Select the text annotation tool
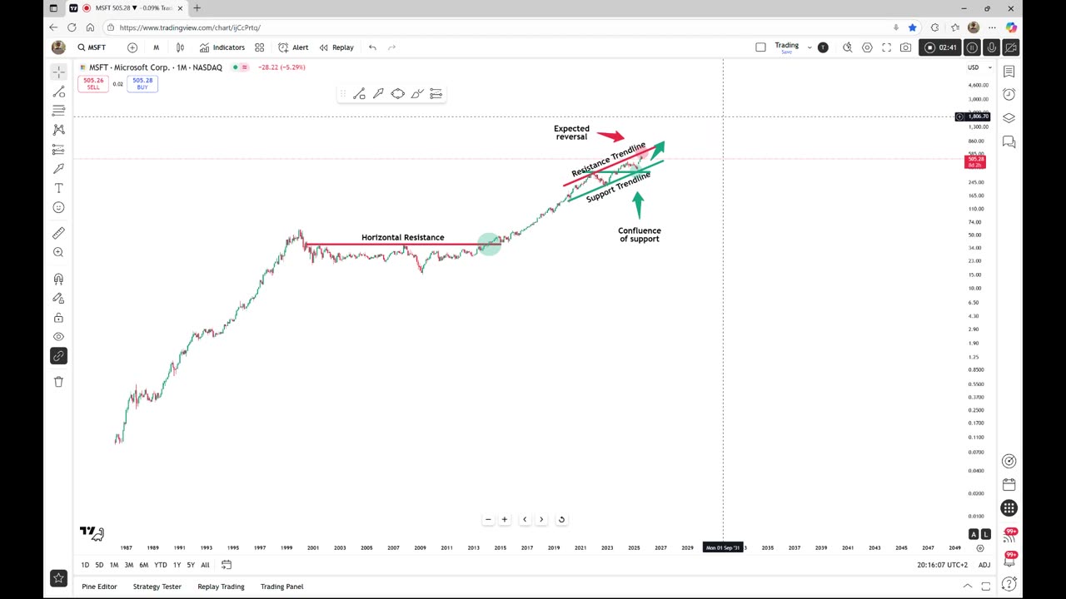 click(x=58, y=188)
